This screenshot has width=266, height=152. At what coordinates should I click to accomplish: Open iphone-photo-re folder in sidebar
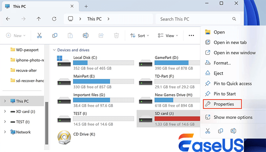click(27, 60)
